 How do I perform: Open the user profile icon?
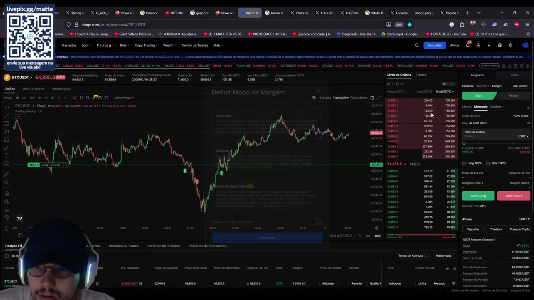click(x=479, y=45)
